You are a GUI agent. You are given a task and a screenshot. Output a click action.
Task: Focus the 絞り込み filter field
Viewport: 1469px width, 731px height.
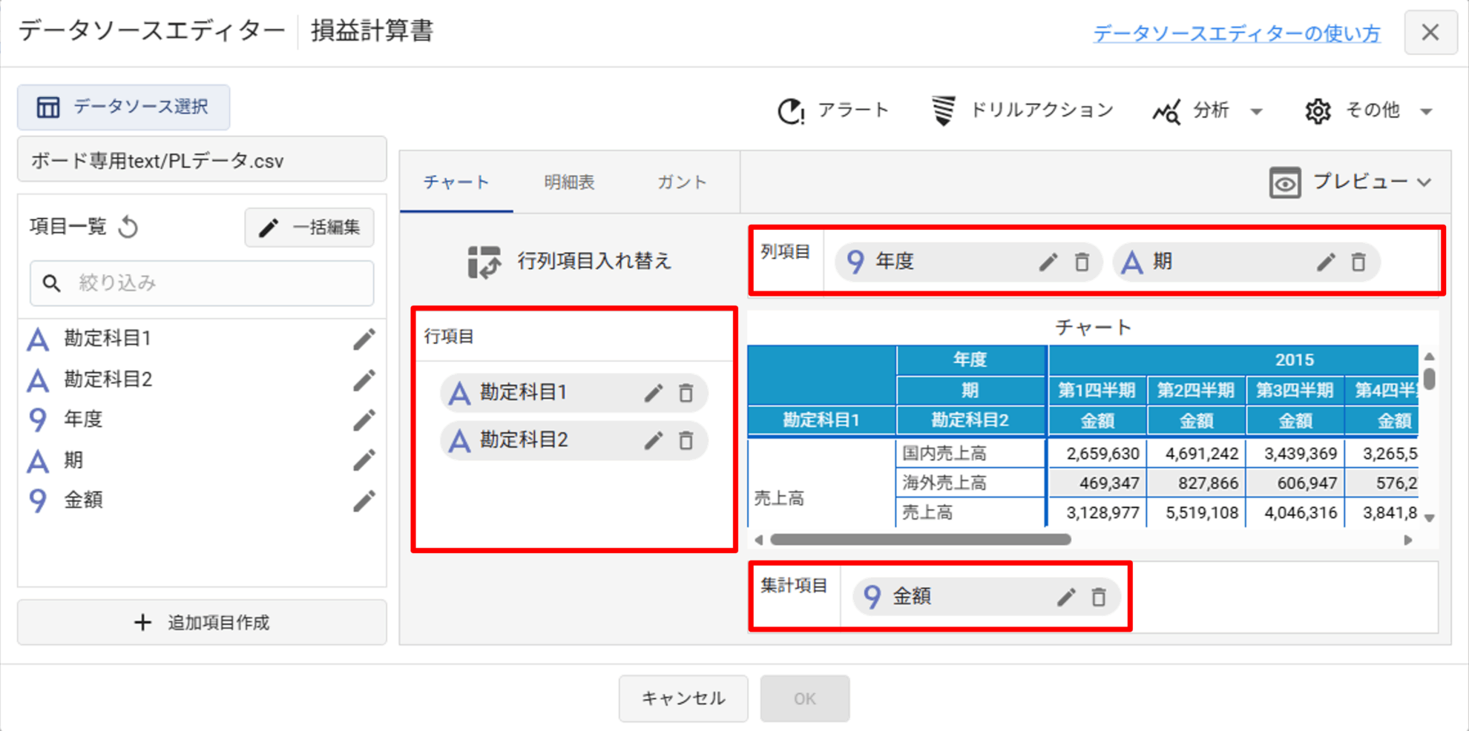(215, 283)
